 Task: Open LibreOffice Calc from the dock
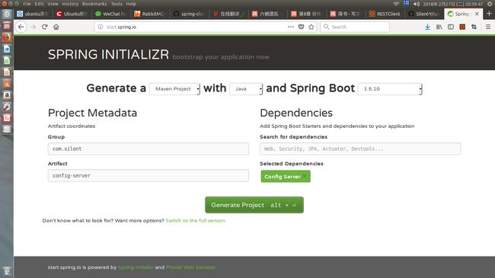coord(7,60)
